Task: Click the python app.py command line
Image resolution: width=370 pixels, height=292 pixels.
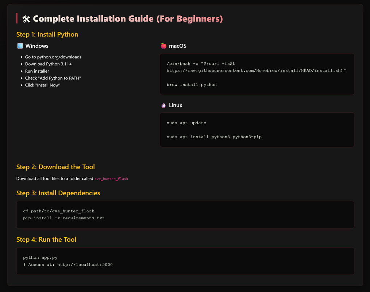Action: [x=40, y=258]
